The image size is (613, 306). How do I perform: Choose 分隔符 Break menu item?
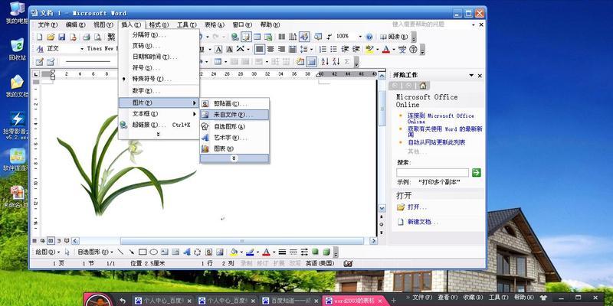[x=159, y=34]
